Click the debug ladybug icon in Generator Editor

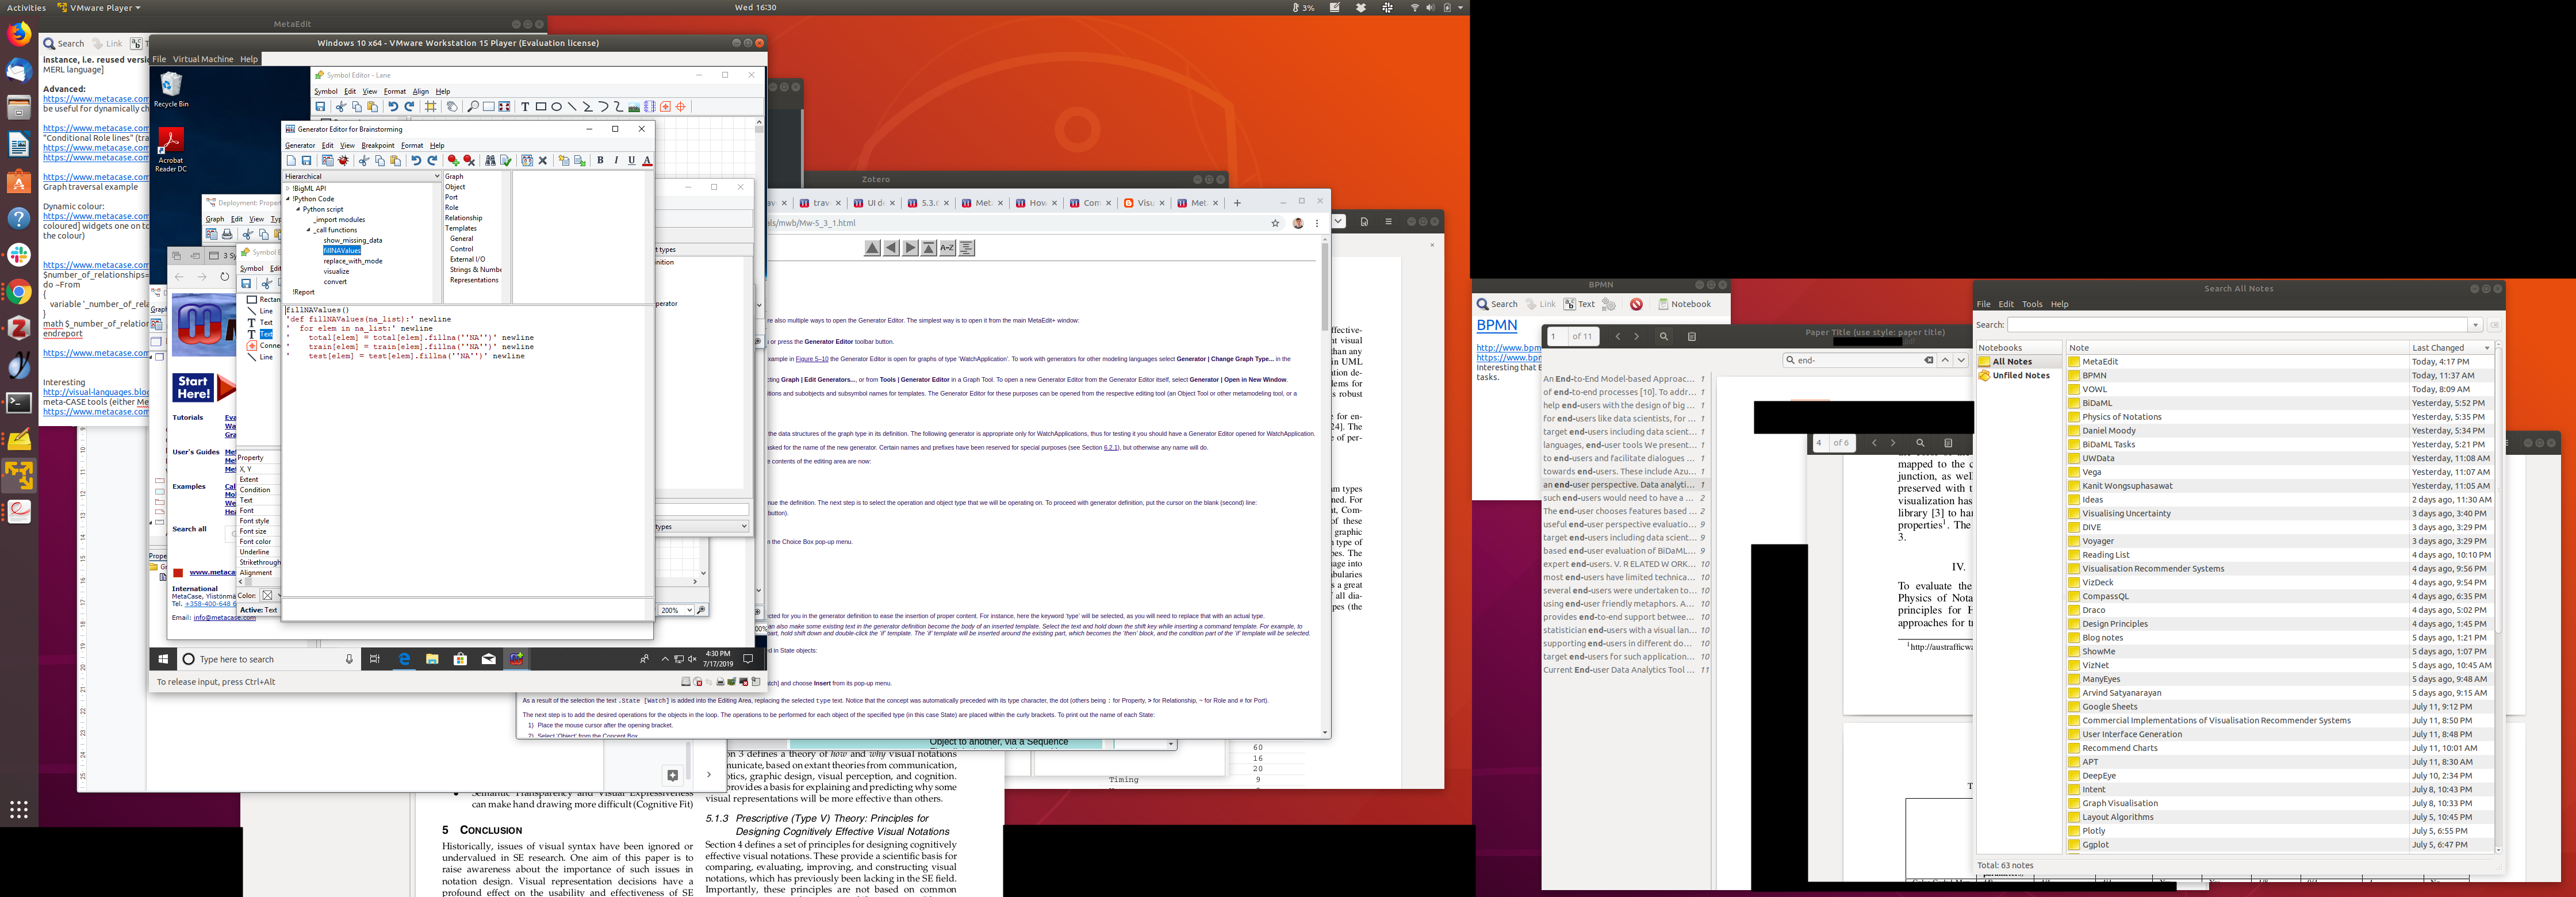pyautogui.click(x=343, y=161)
